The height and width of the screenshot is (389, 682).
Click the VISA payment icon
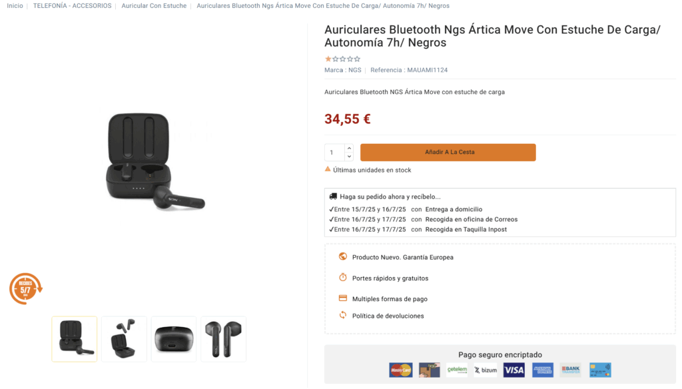[x=514, y=370]
